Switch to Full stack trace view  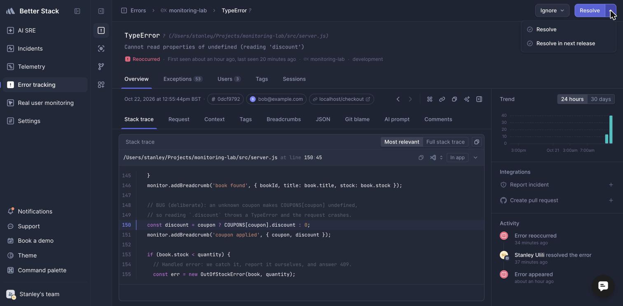pos(445,142)
